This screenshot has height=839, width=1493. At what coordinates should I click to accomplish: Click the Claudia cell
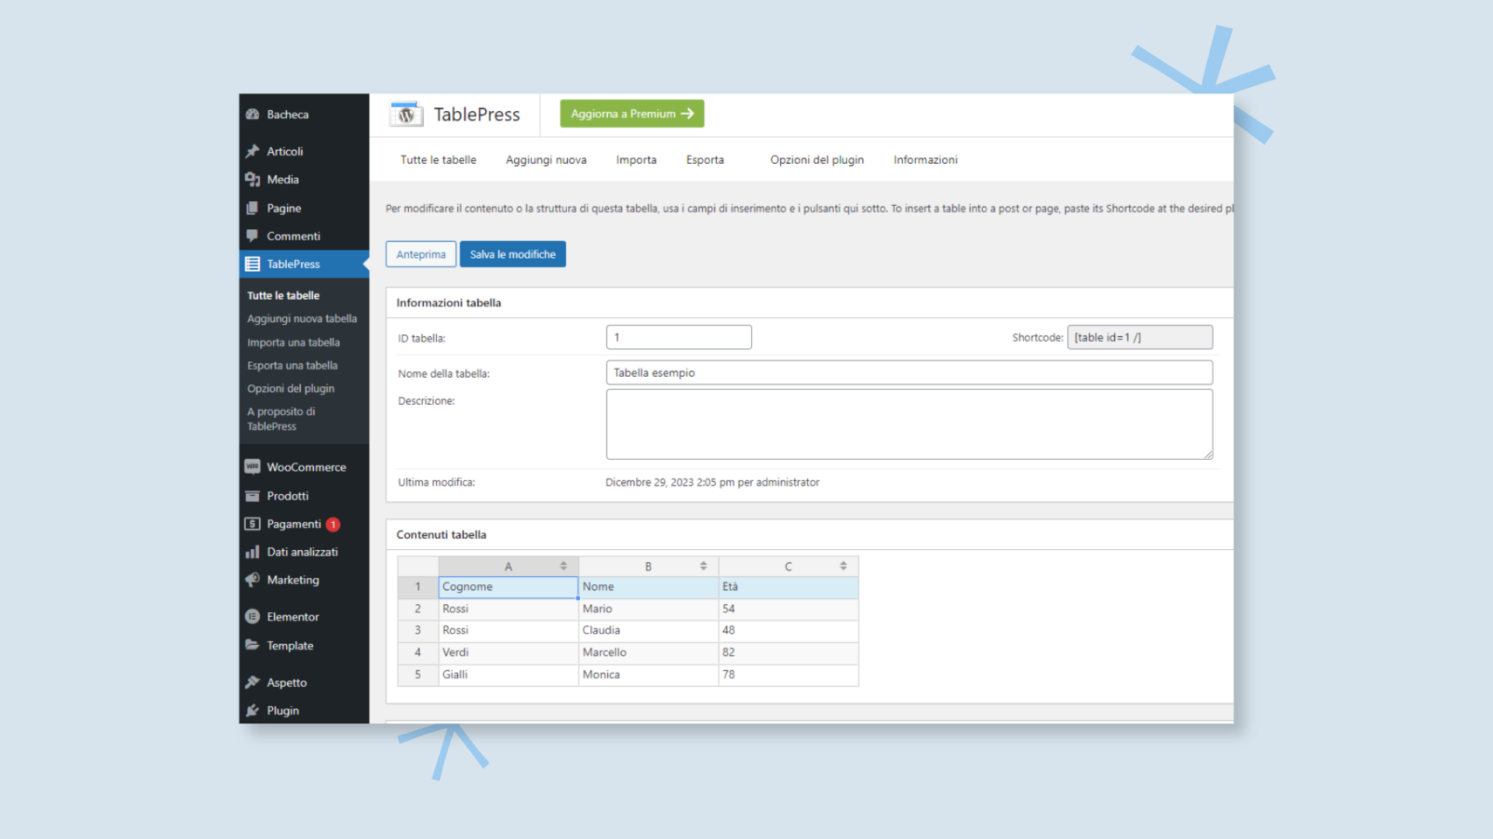(x=649, y=630)
